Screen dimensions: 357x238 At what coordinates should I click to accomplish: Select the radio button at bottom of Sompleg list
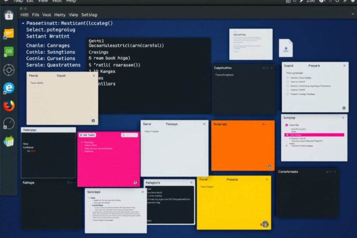[x=286, y=146]
